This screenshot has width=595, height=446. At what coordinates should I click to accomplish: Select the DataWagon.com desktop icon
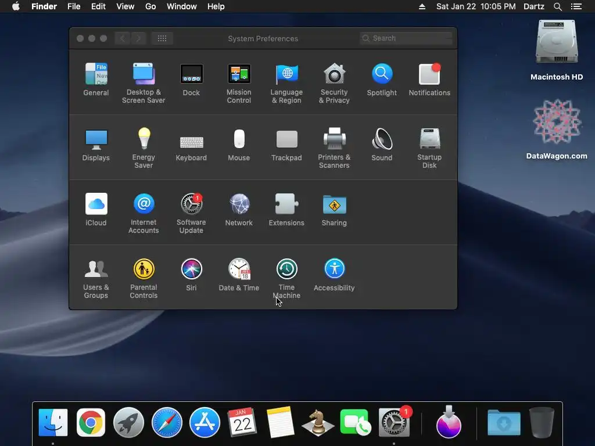[557, 129]
